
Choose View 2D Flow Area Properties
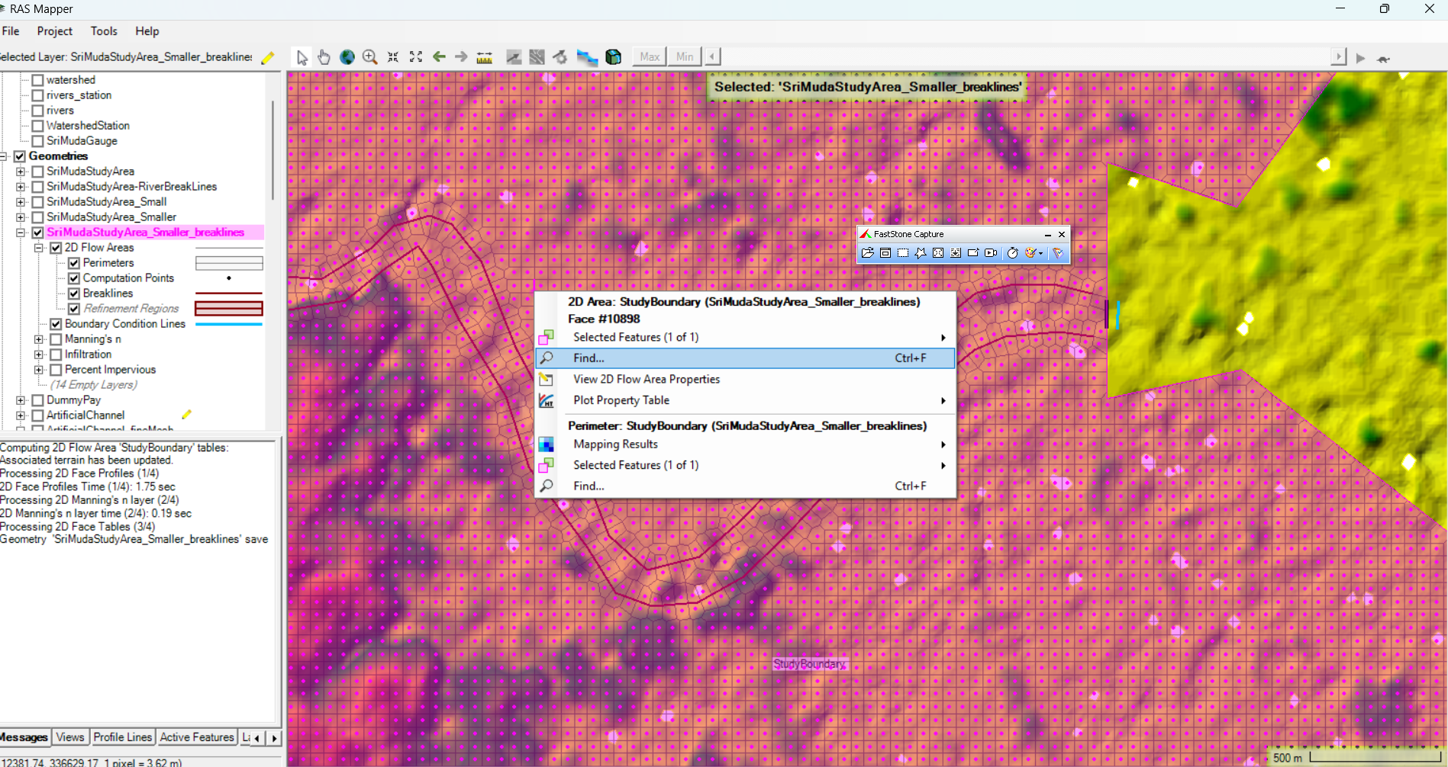point(646,379)
